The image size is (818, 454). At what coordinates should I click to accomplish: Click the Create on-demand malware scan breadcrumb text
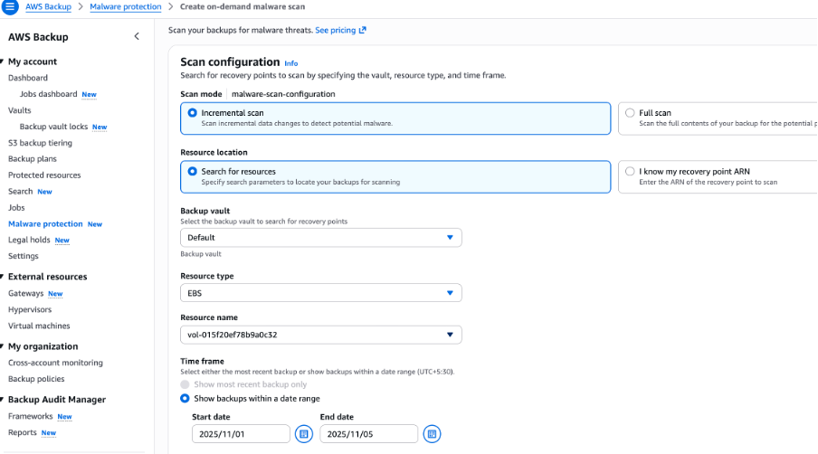(x=243, y=6)
